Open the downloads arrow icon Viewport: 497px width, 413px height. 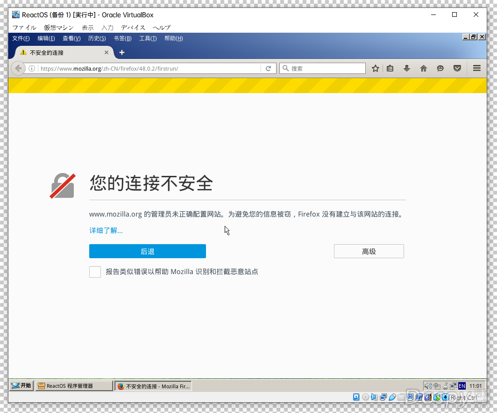pos(407,68)
